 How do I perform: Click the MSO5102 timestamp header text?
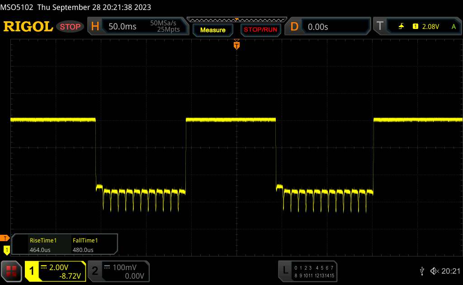pyautogui.click(x=76, y=7)
